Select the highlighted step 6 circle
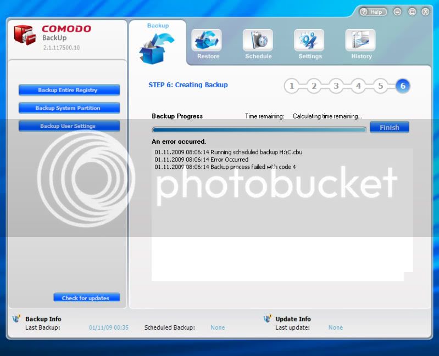This screenshot has width=439, height=356. (x=403, y=86)
